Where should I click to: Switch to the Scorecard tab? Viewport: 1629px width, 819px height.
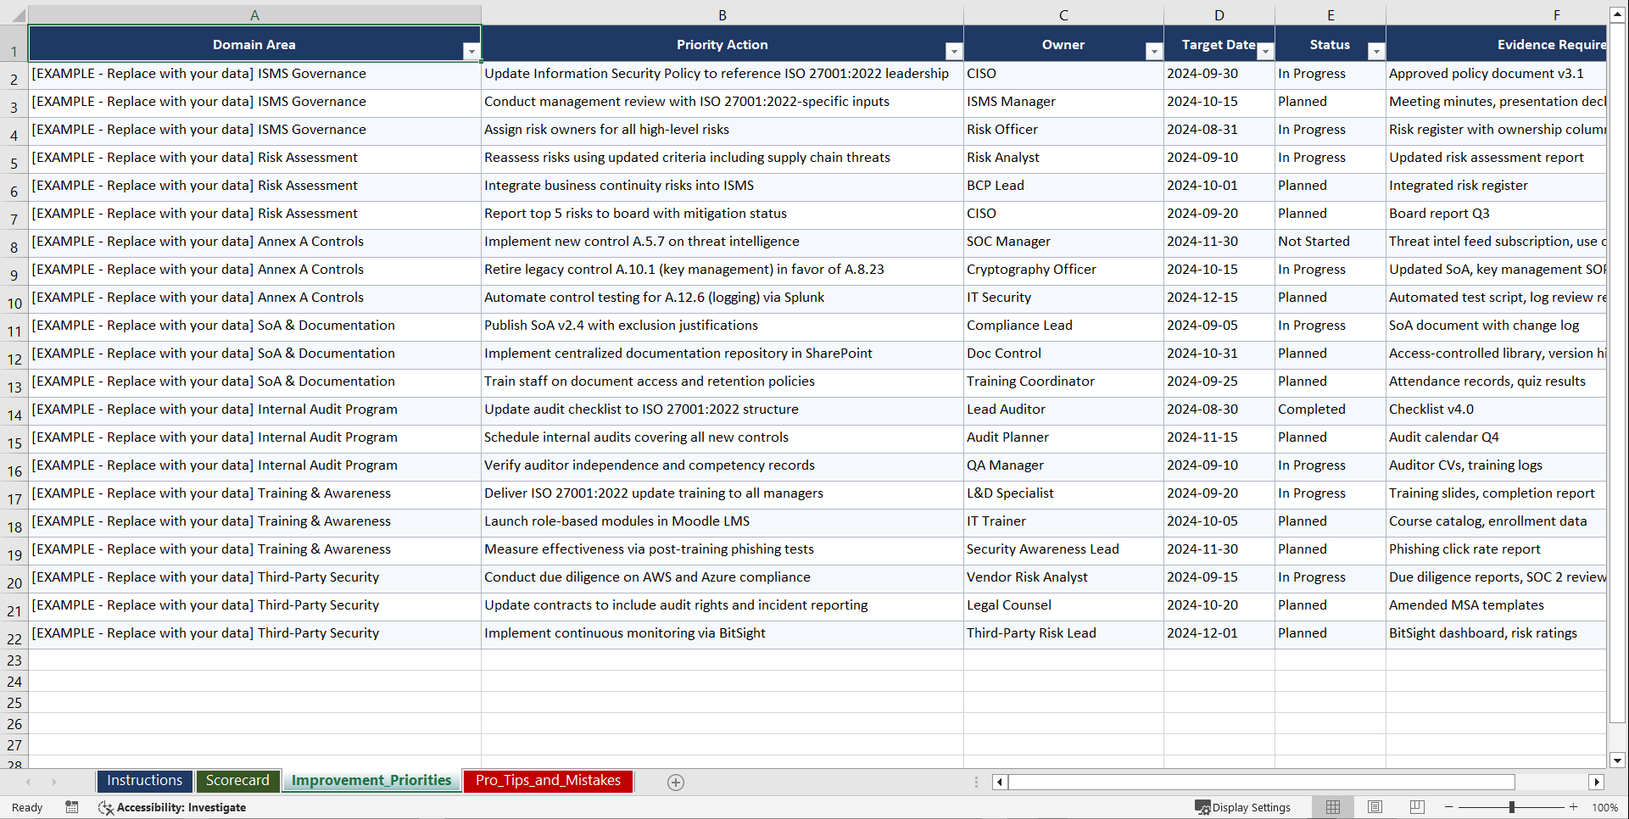[237, 780]
